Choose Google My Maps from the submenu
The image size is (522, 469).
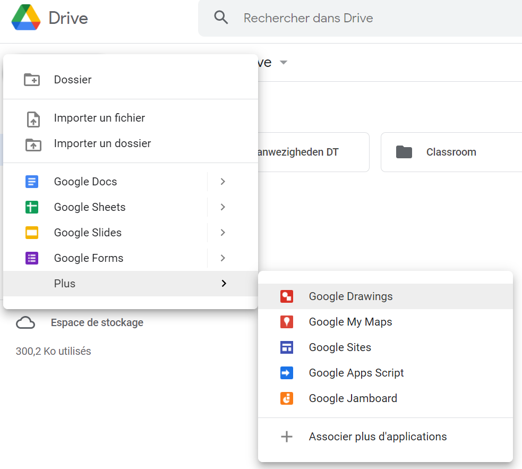(x=386, y=322)
